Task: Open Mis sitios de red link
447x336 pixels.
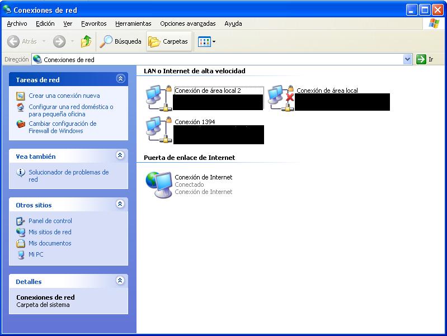Action: coord(50,232)
